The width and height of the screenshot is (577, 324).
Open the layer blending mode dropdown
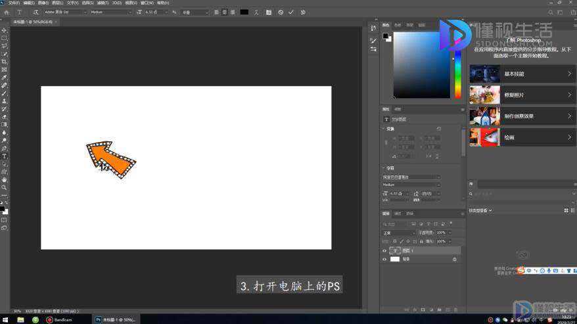[399, 233]
